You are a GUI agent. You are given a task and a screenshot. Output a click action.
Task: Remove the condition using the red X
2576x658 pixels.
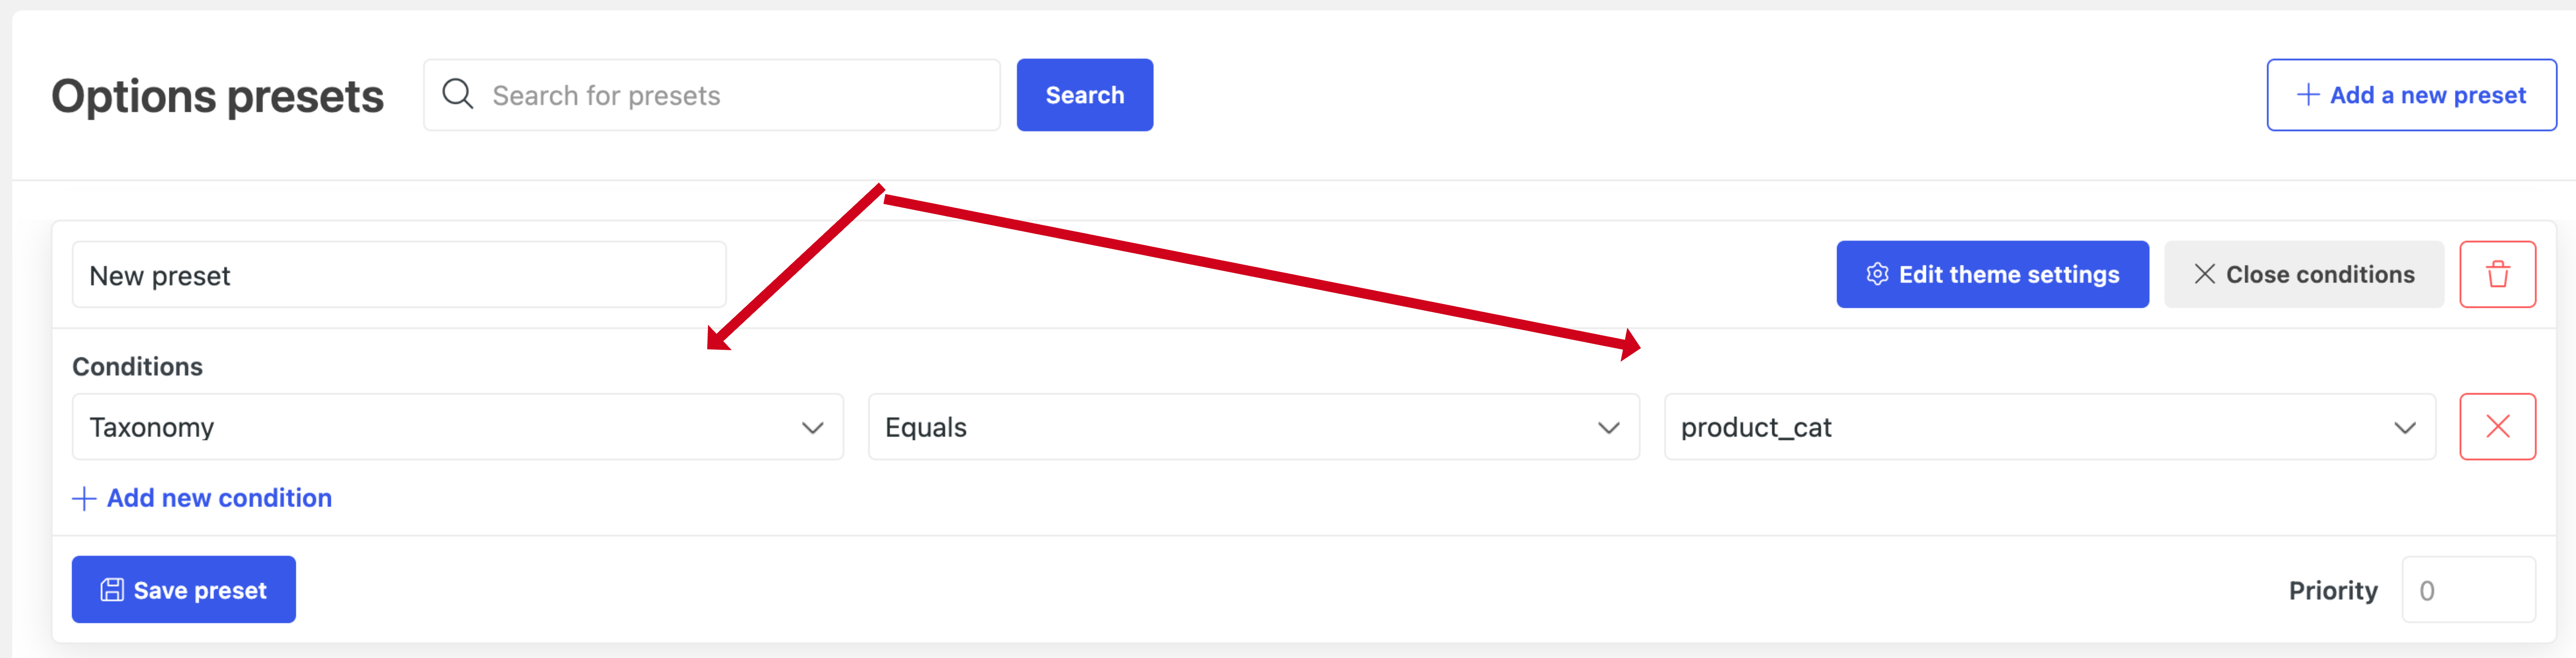click(2497, 426)
